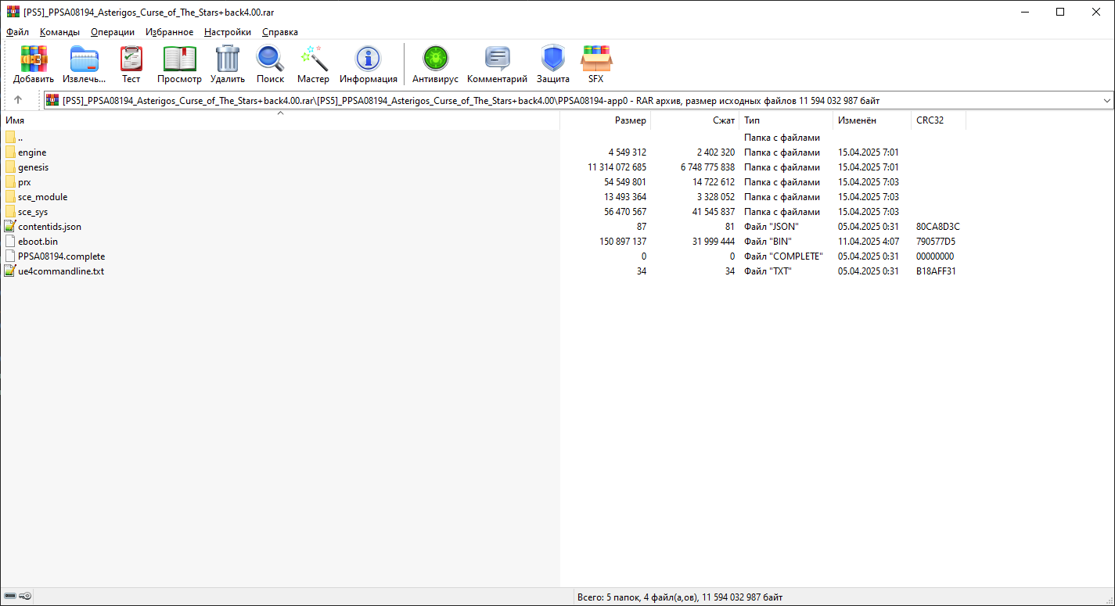This screenshot has height=606, width=1115.
Task: Open the address bar path dropdown
Action: pos(1106,100)
